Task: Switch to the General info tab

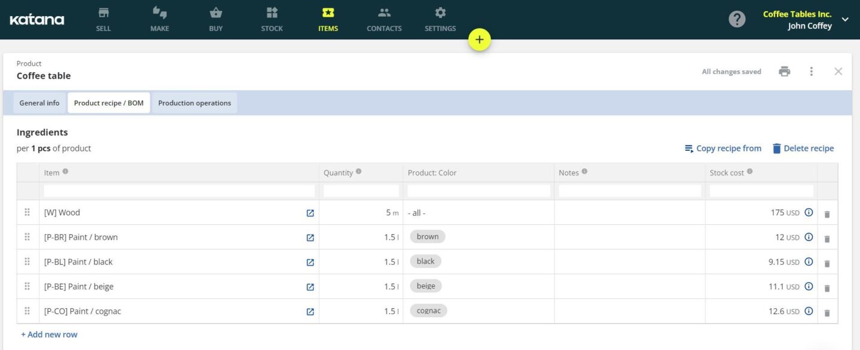Action: [39, 103]
